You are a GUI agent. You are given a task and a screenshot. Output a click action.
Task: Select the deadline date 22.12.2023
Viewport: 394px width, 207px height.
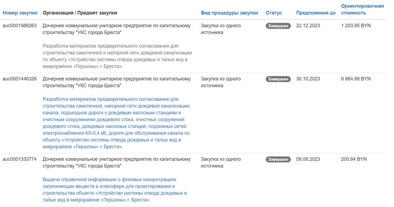click(308, 26)
